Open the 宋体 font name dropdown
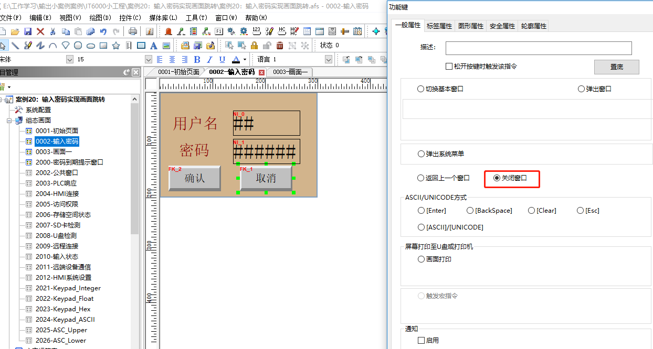 point(70,59)
